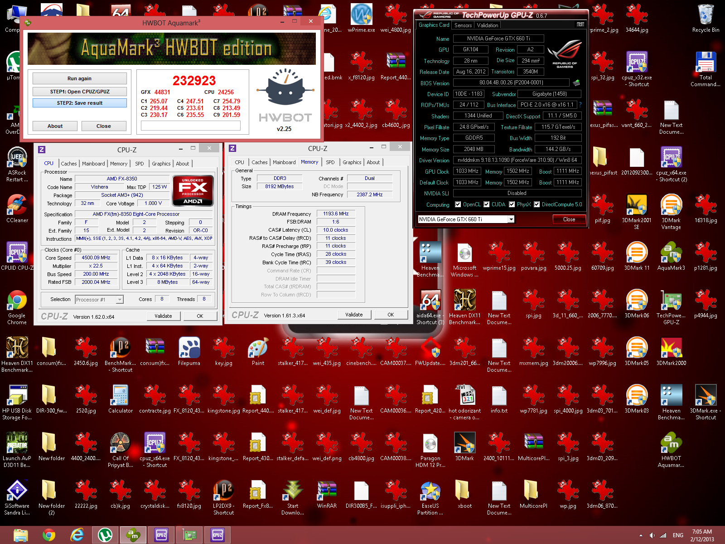Toggle the DirectCompute 5.0 checkbox
Image resolution: width=725 pixels, height=544 pixels.
coord(537,204)
